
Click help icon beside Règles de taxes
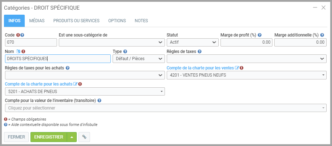pyautogui.click(x=200, y=51)
